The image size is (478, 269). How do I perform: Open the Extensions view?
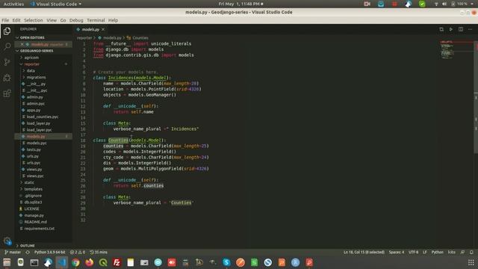coord(7,93)
